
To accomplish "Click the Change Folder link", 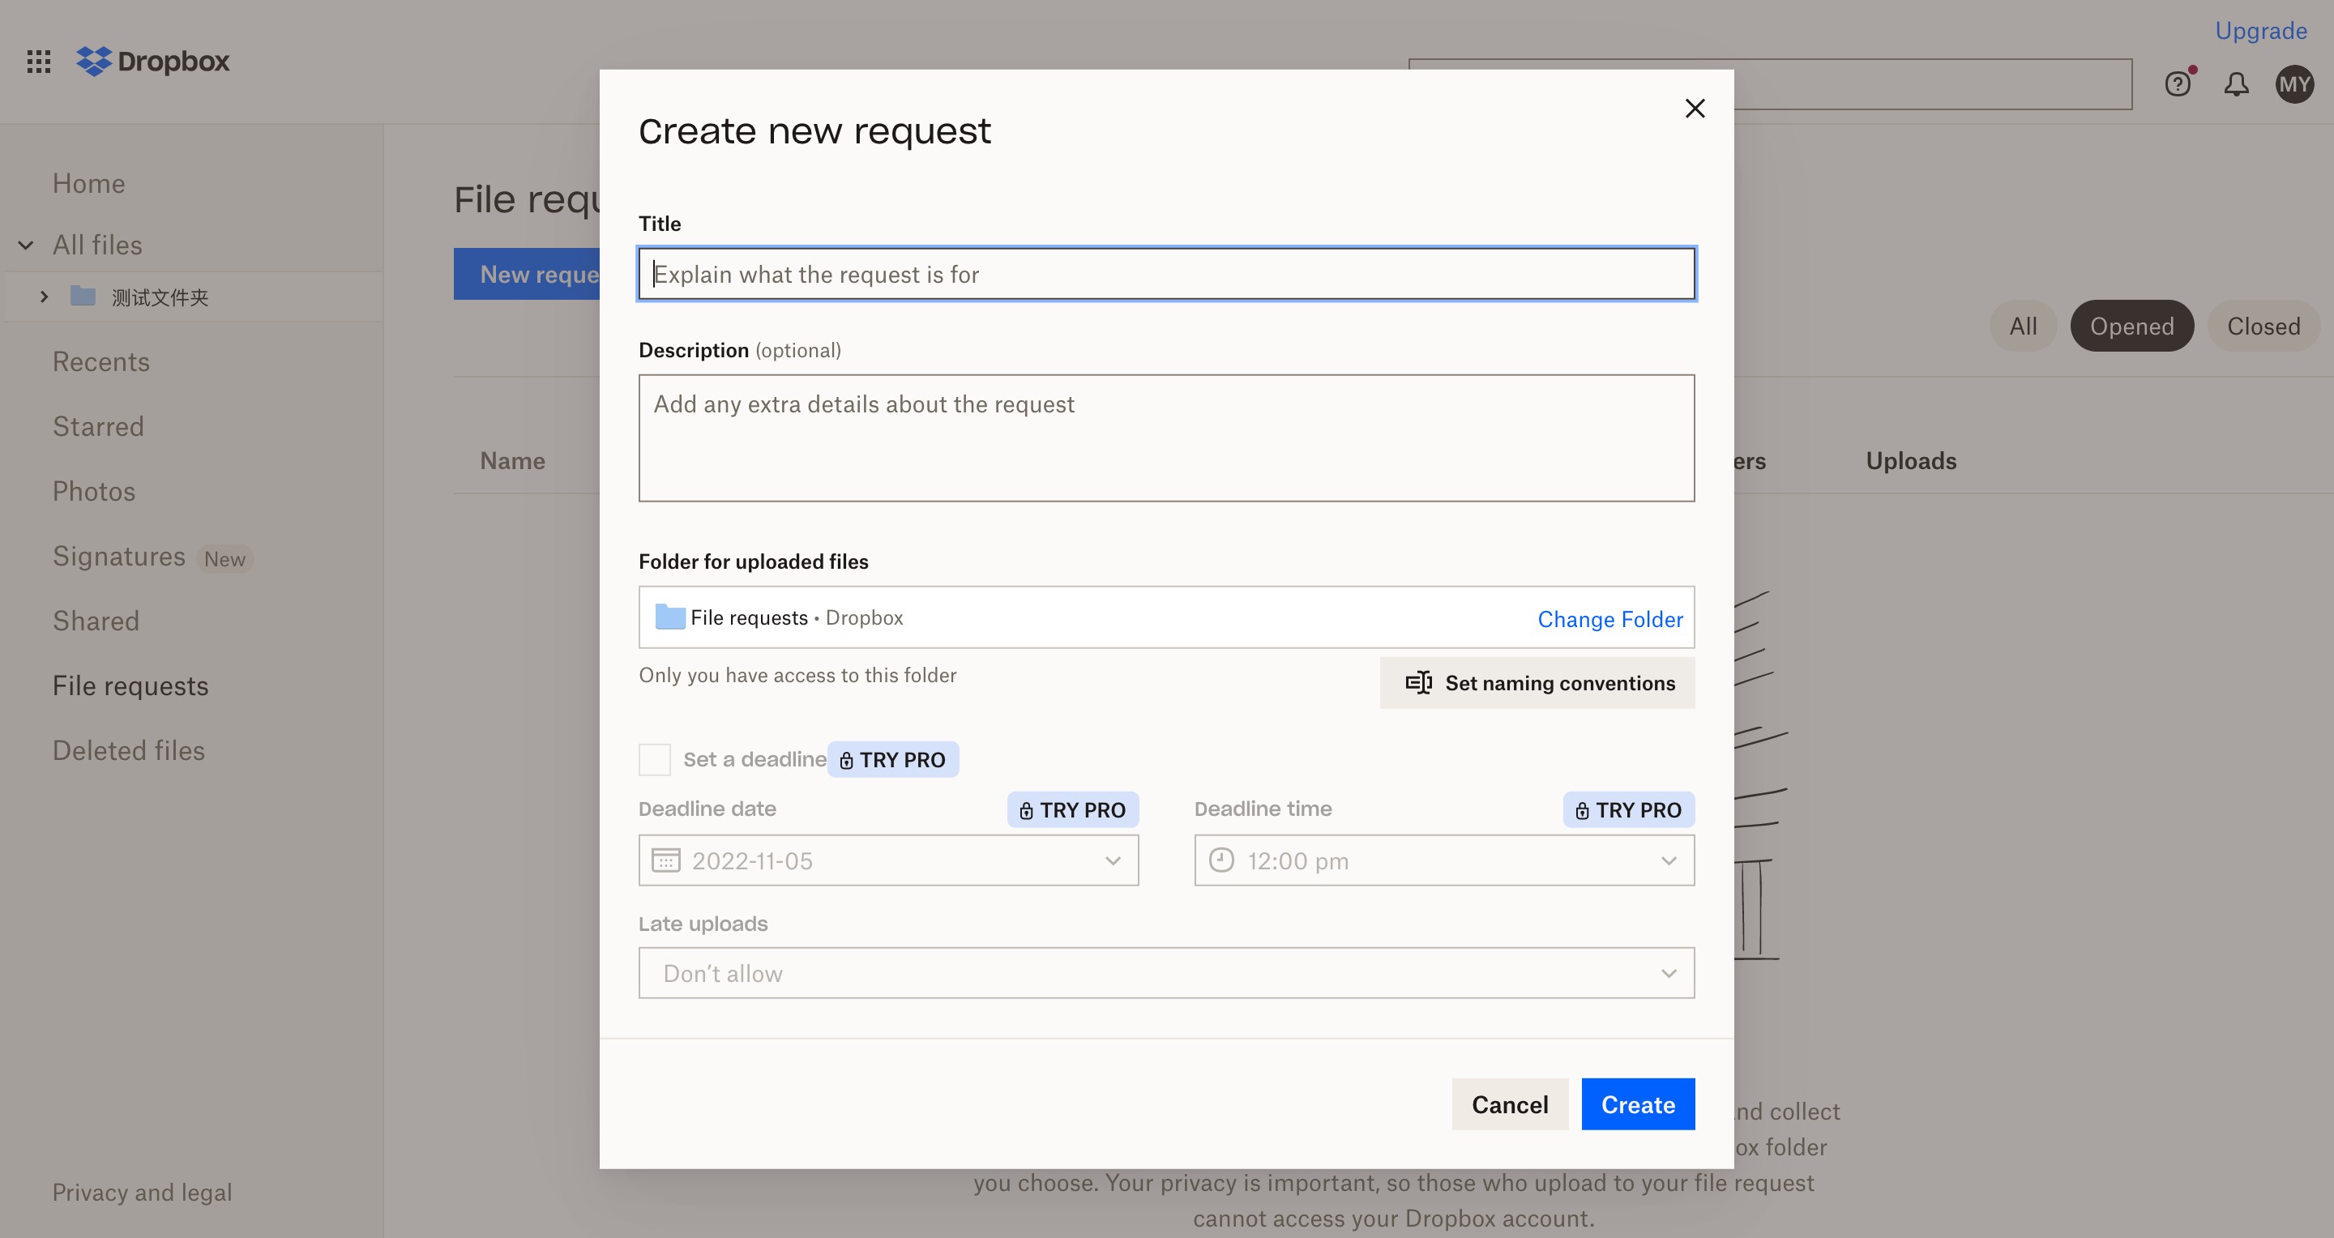I will 1610,620.
